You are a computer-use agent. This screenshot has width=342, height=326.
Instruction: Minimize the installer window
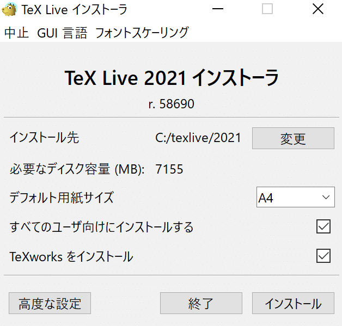pyautogui.click(x=218, y=9)
